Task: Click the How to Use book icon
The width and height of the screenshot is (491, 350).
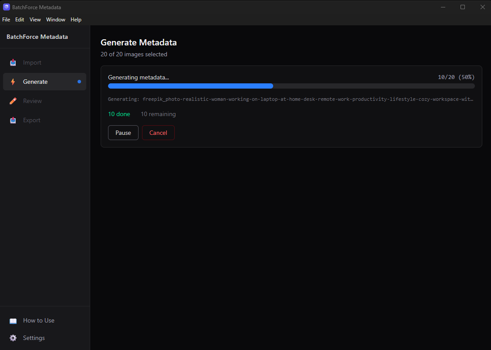Action: coord(13,320)
